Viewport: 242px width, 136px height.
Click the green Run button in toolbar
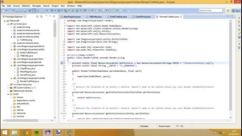(x=59, y=11)
